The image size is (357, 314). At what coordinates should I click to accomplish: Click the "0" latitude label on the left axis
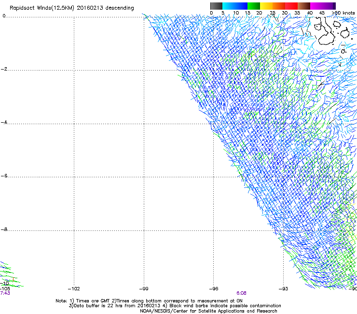click(4, 16)
